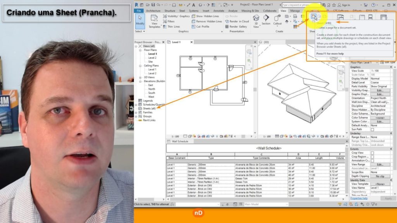Expand the 3D Views tree node

(x=140, y=77)
